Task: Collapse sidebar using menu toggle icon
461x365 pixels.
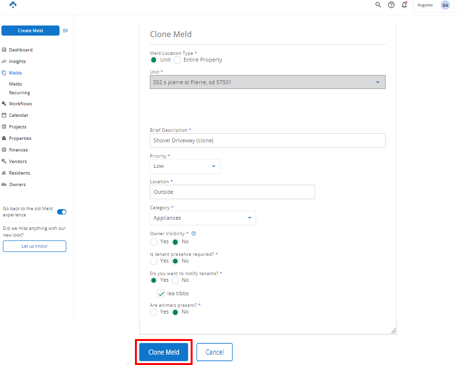Action: [x=65, y=31]
